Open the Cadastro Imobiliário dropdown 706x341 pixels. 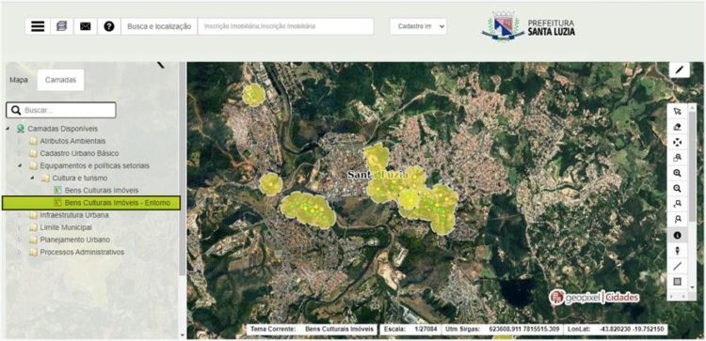click(x=418, y=26)
